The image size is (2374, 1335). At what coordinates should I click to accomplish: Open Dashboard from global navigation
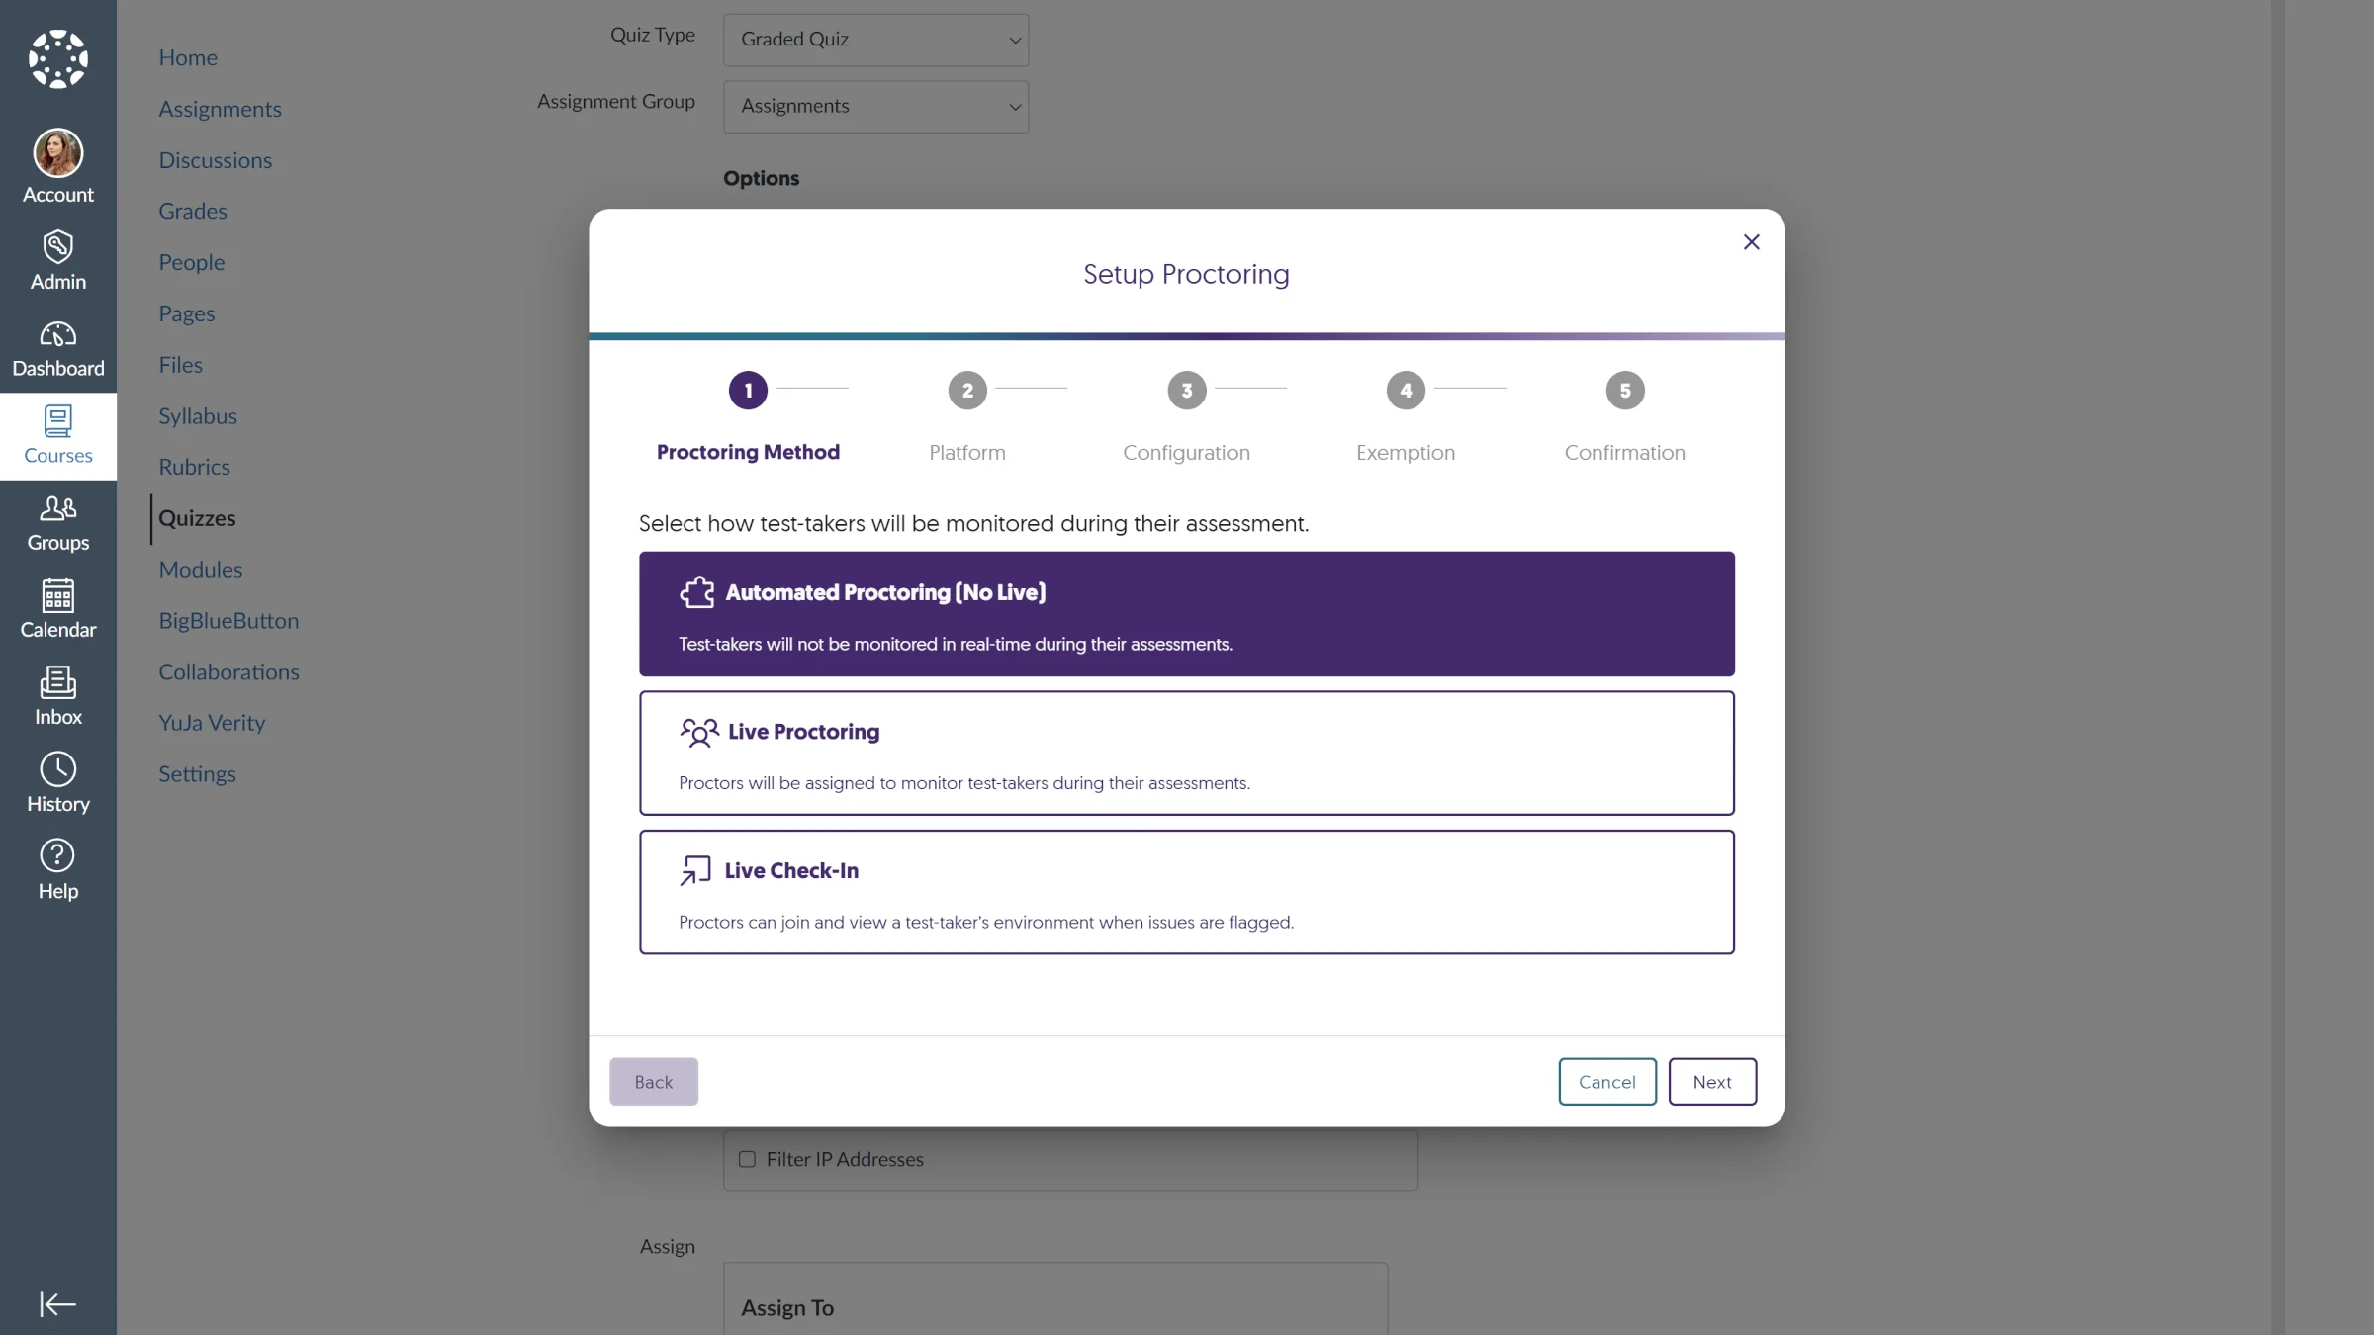57,349
